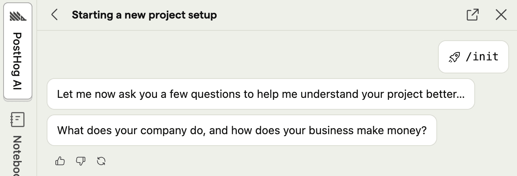Give a thumbs down to the response
This screenshot has height=176, width=517.
[x=81, y=161]
